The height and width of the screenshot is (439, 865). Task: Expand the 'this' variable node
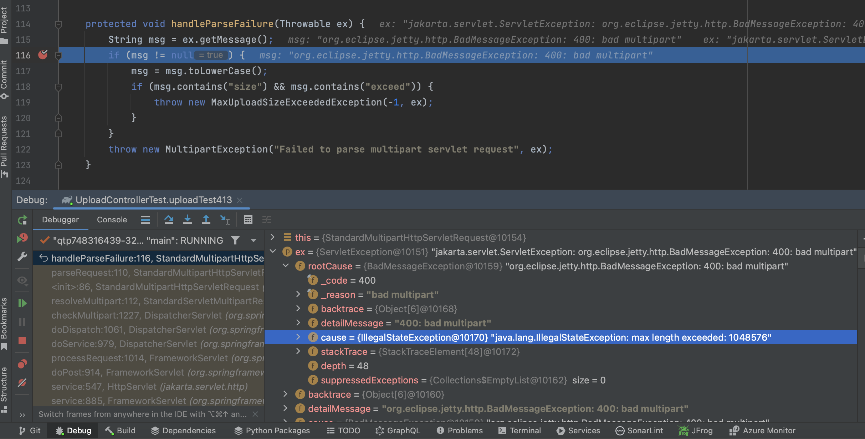click(x=272, y=237)
